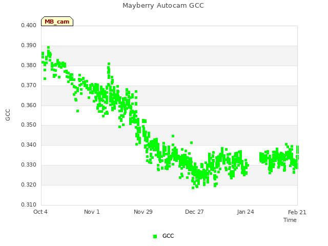The width and height of the screenshot is (328, 246).
Task: Click the vertical GCC y-axis title
Action: coord(8,115)
